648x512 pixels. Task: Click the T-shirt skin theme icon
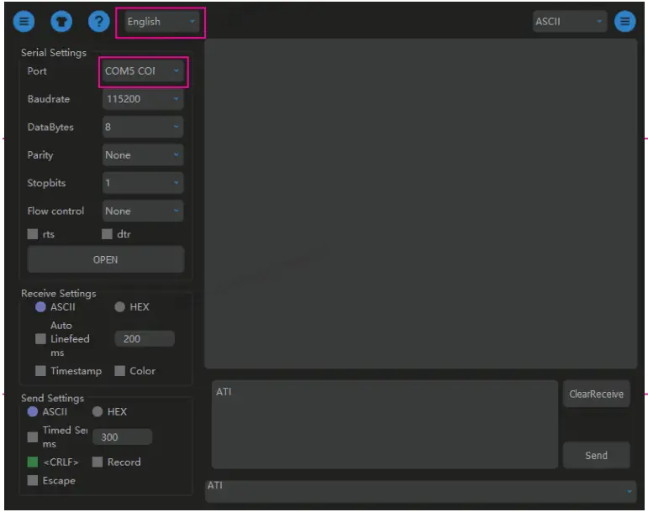click(x=61, y=21)
